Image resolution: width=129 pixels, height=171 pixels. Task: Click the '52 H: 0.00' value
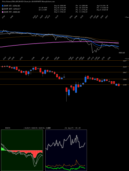(43, 8)
